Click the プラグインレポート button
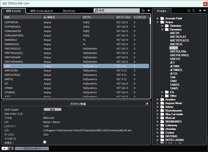Screen dimensions: 208x152 click(32, 148)
